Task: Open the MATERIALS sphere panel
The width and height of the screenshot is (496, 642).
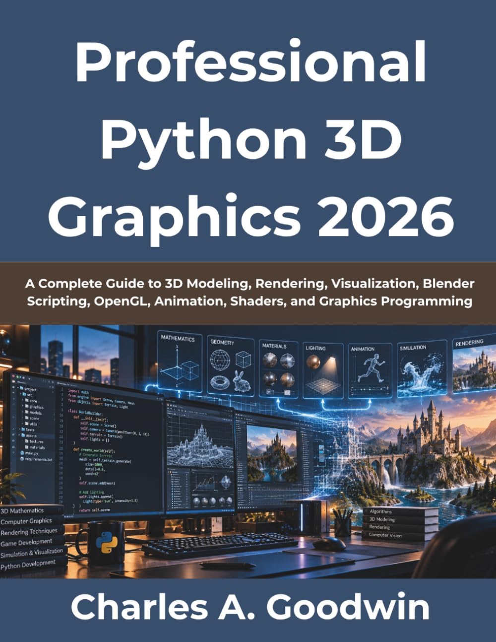Action: (x=278, y=369)
